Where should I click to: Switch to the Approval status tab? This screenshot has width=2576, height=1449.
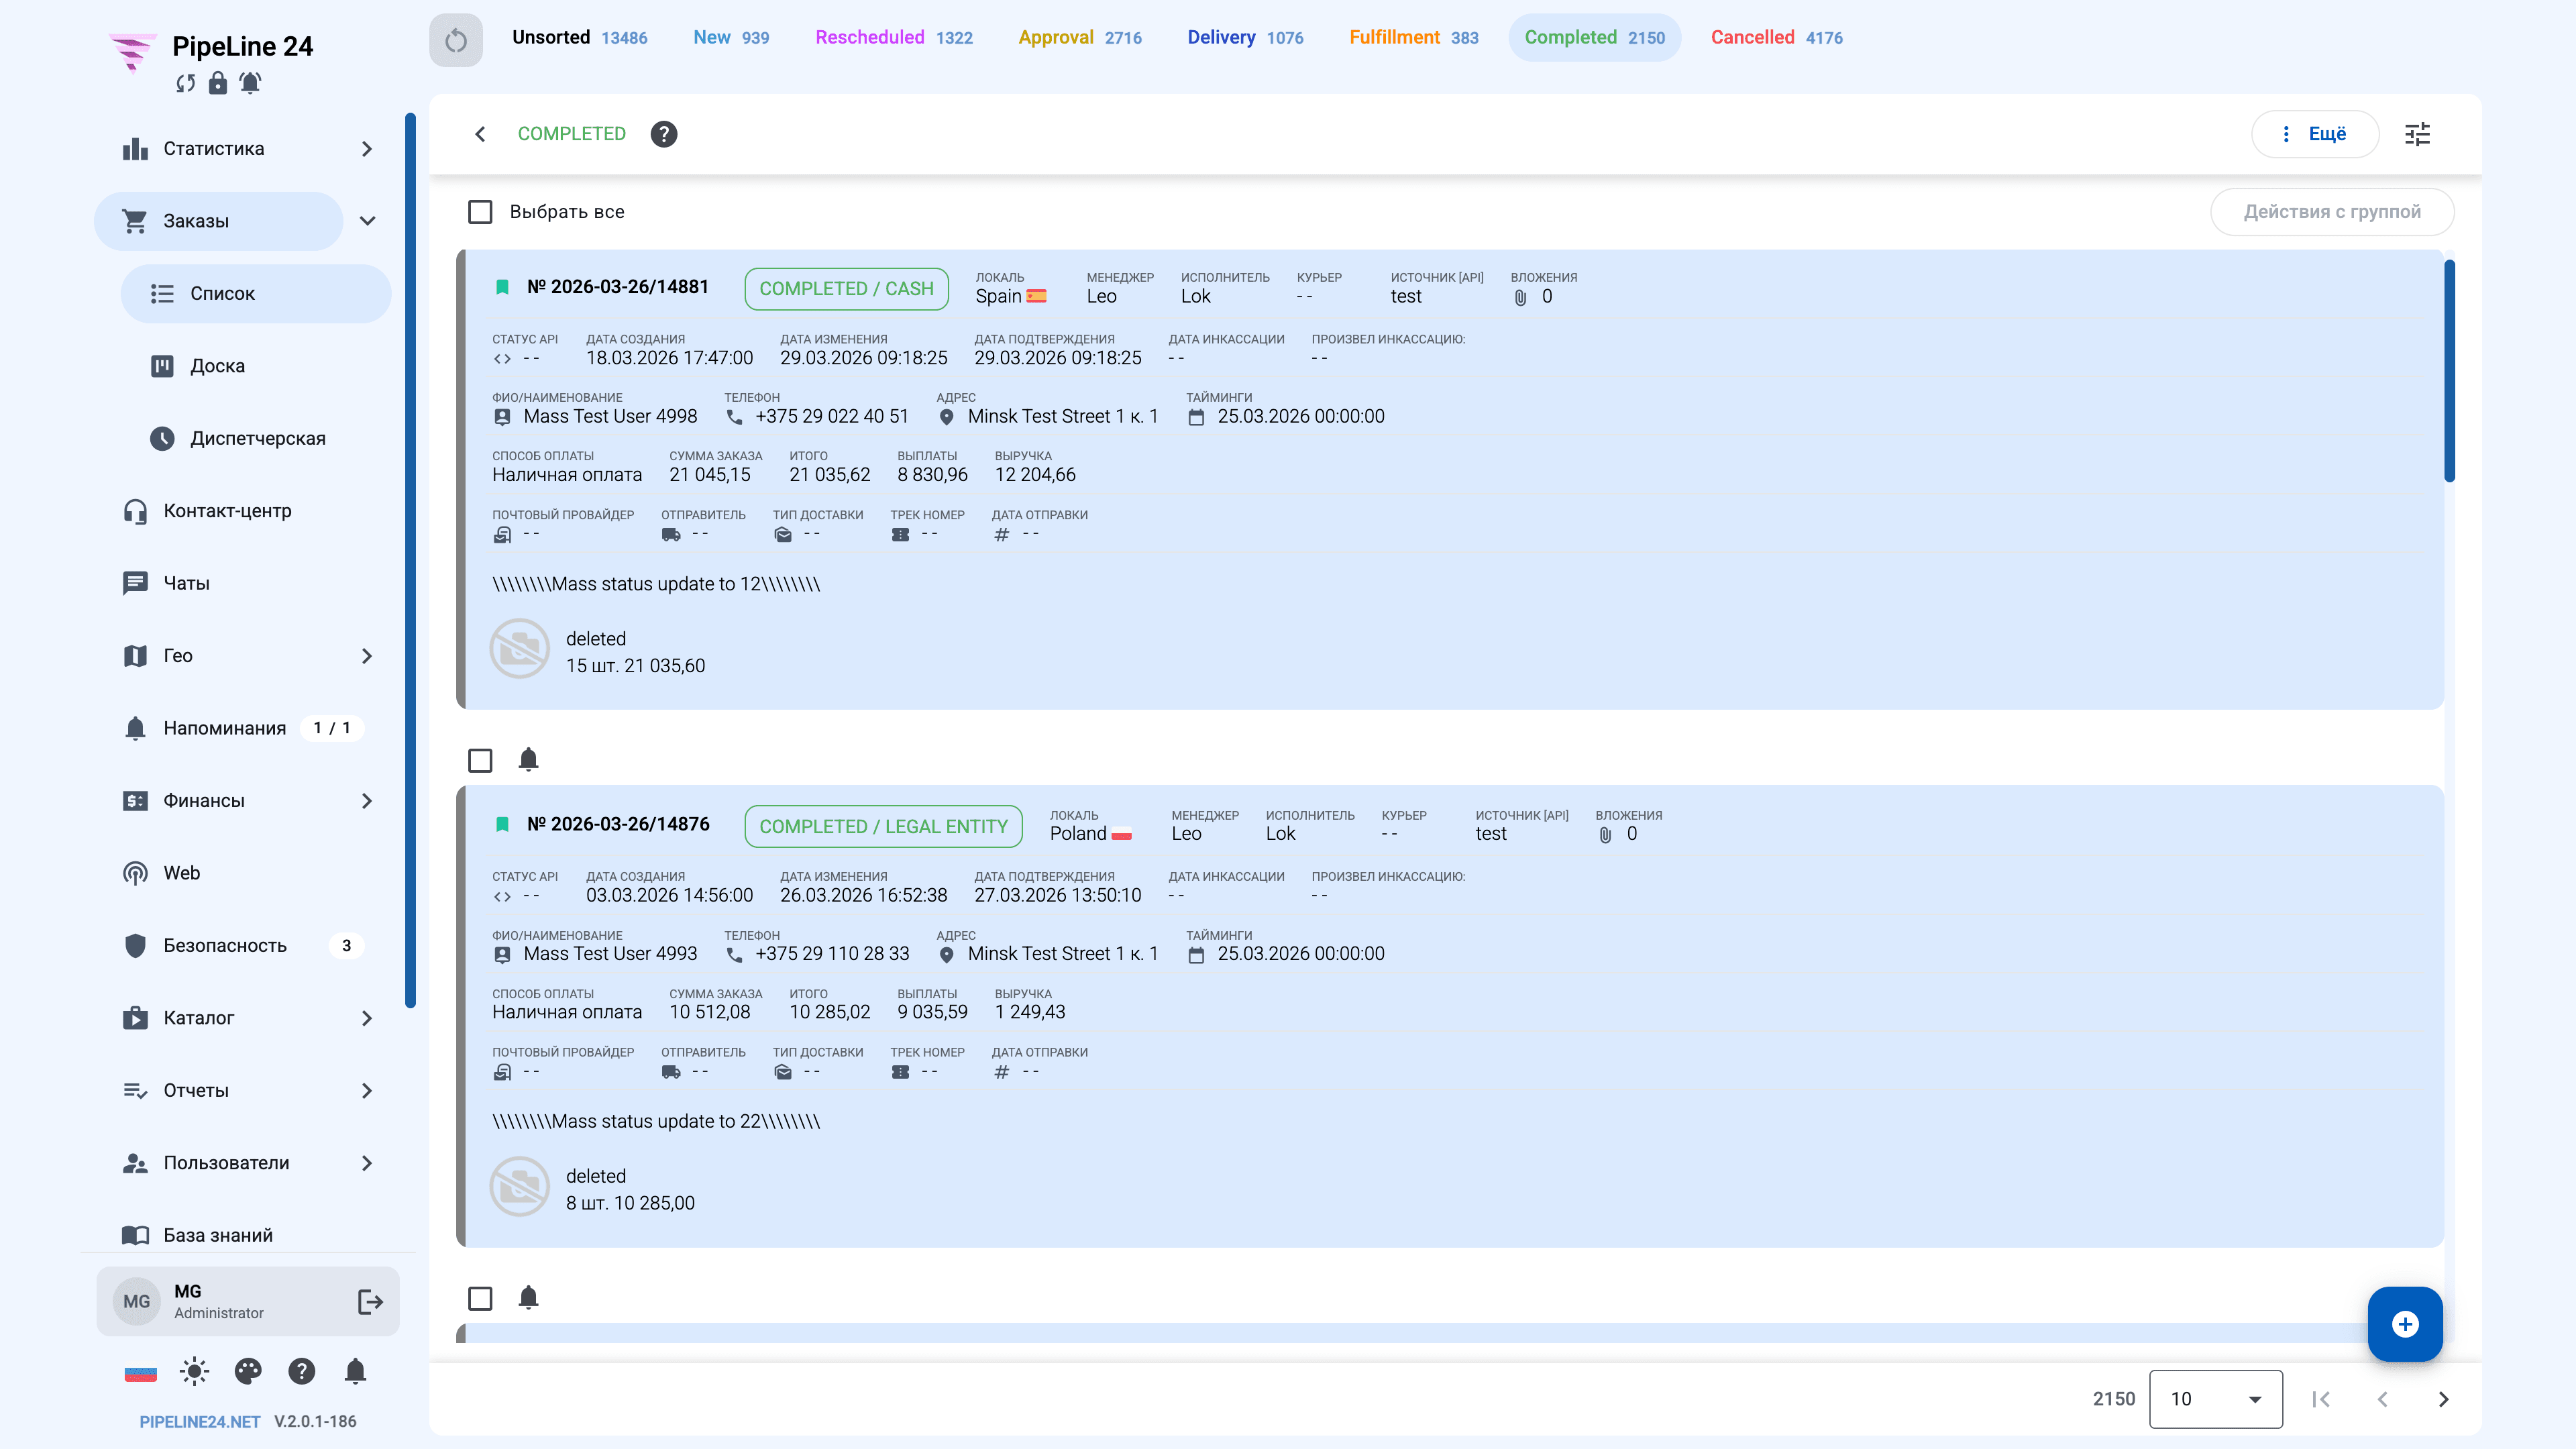[x=1080, y=38]
